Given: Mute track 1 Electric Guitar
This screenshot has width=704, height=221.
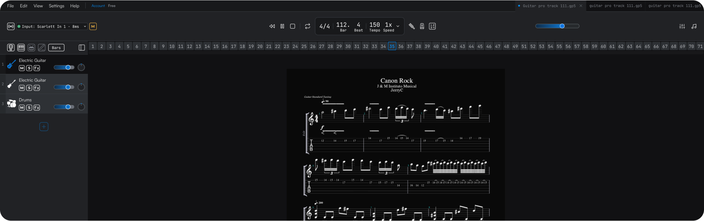Looking at the screenshot, I should (22, 68).
